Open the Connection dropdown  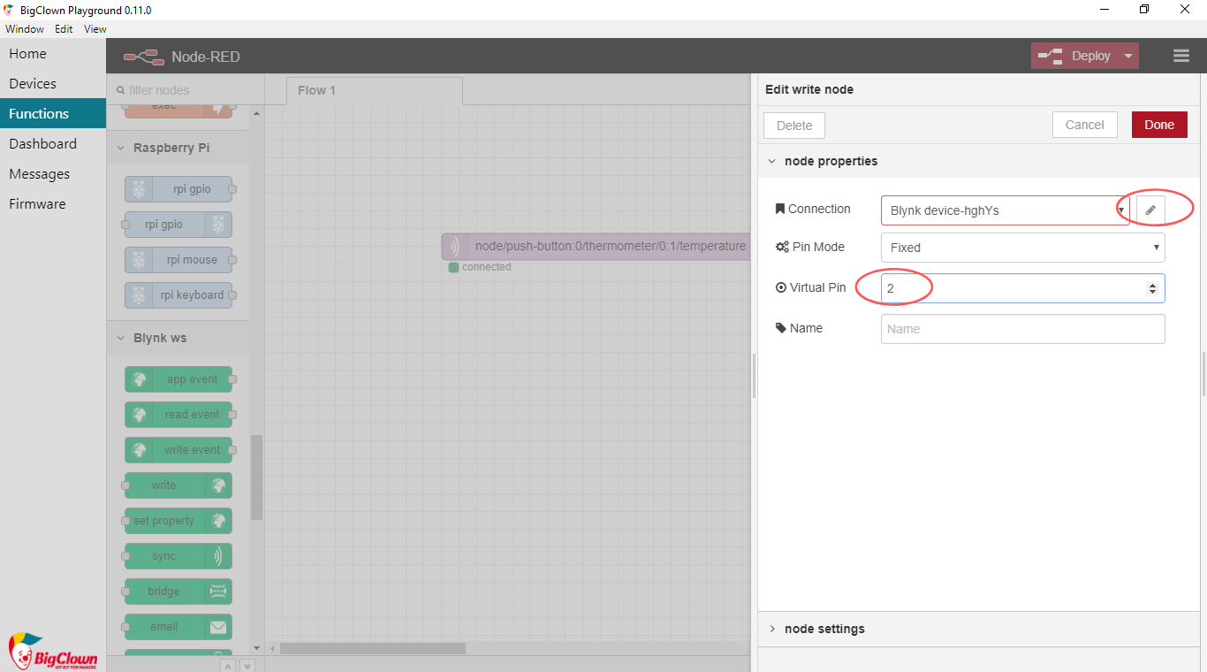(1006, 210)
